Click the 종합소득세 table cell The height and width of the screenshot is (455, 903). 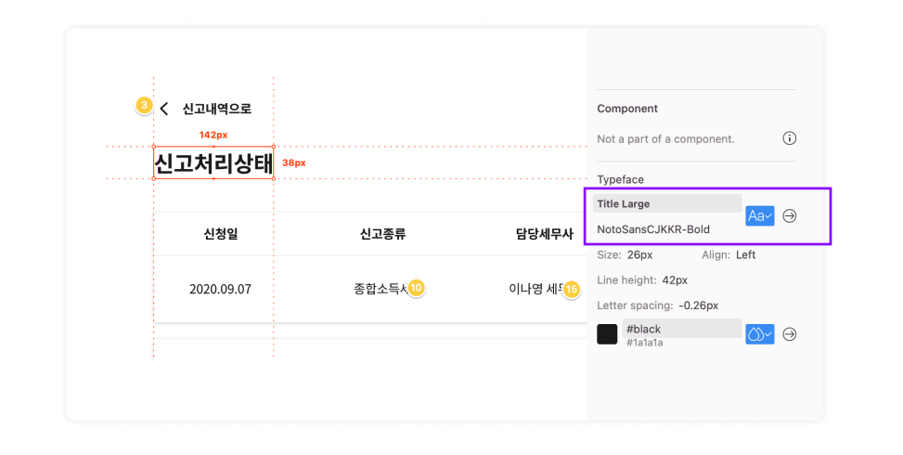[x=381, y=289]
